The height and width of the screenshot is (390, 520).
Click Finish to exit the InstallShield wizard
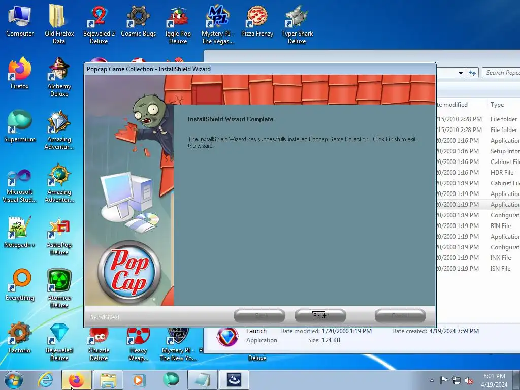point(320,315)
